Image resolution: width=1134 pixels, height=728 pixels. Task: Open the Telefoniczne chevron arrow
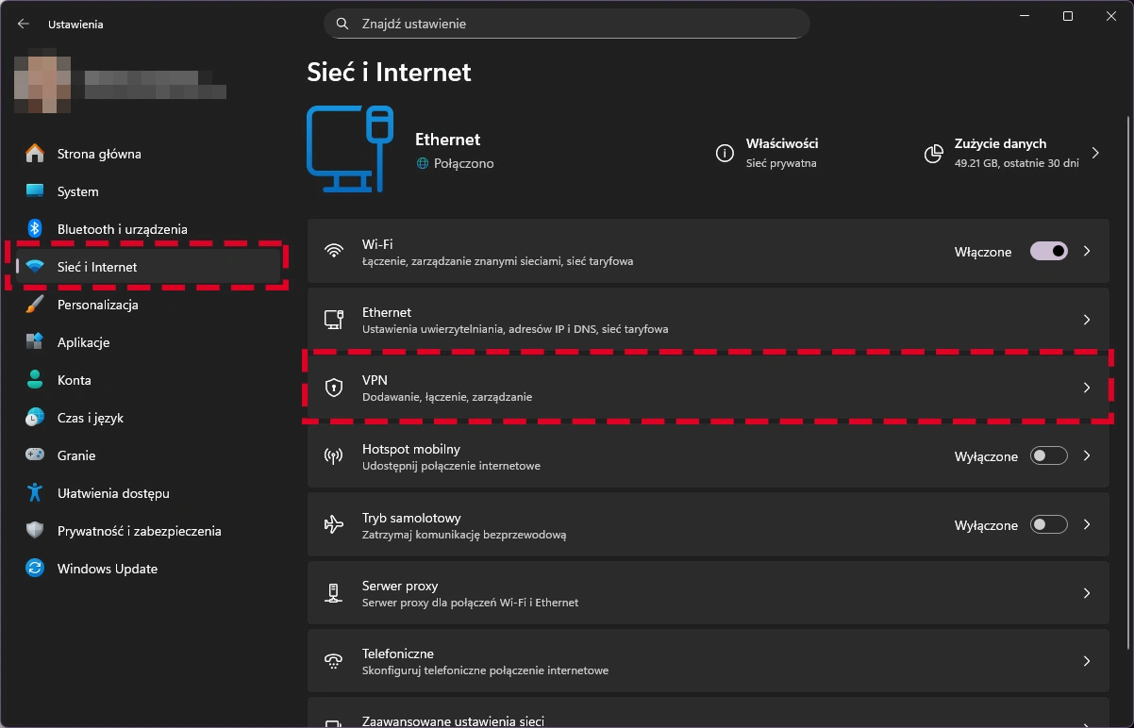tap(1087, 662)
